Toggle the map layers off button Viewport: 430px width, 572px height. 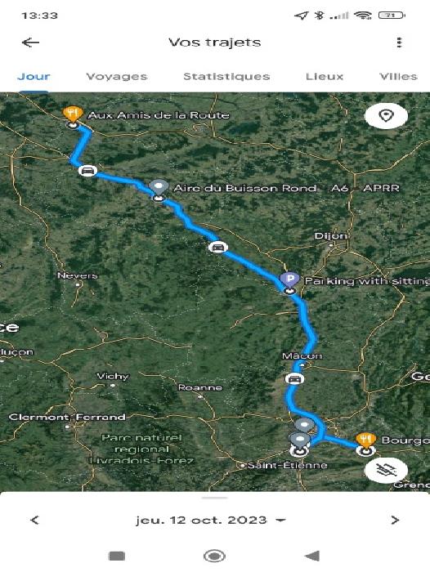tap(386, 470)
